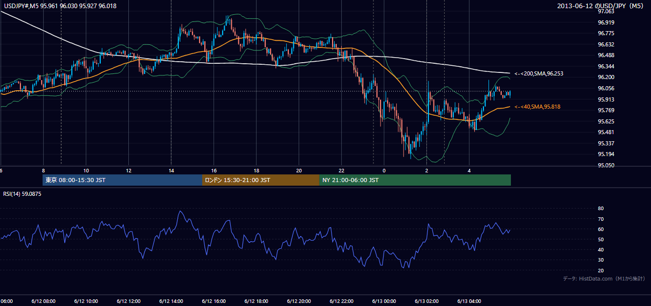
Task: Click price axis value 96.056
Action: 606,88
